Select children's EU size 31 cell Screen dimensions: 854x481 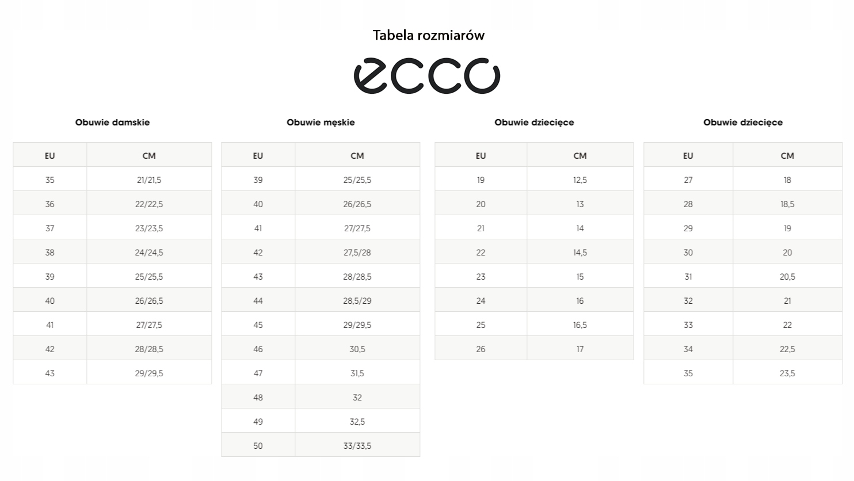pyautogui.click(x=688, y=277)
